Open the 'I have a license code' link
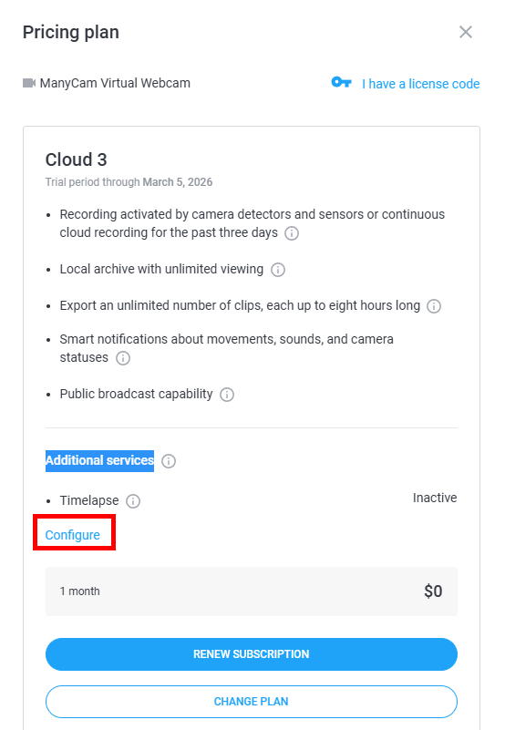This screenshot has width=505, height=730. coord(420,84)
